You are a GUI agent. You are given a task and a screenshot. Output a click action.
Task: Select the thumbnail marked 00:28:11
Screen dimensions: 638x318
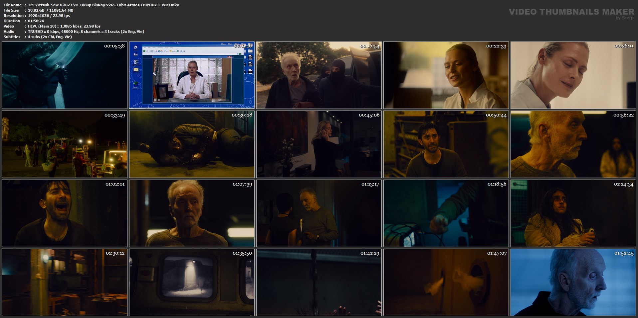(573, 75)
